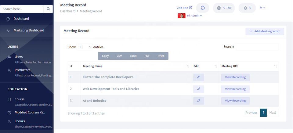Image resolution: width=293 pixels, height=133 pixels.
Task: Open the fr language dropdown
Action: coord(262,8)
